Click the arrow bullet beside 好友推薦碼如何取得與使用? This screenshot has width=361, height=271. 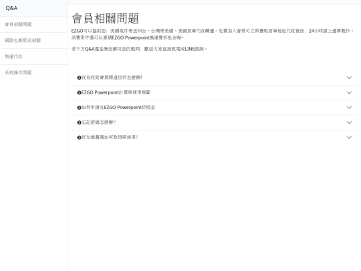tap(79, 138)
